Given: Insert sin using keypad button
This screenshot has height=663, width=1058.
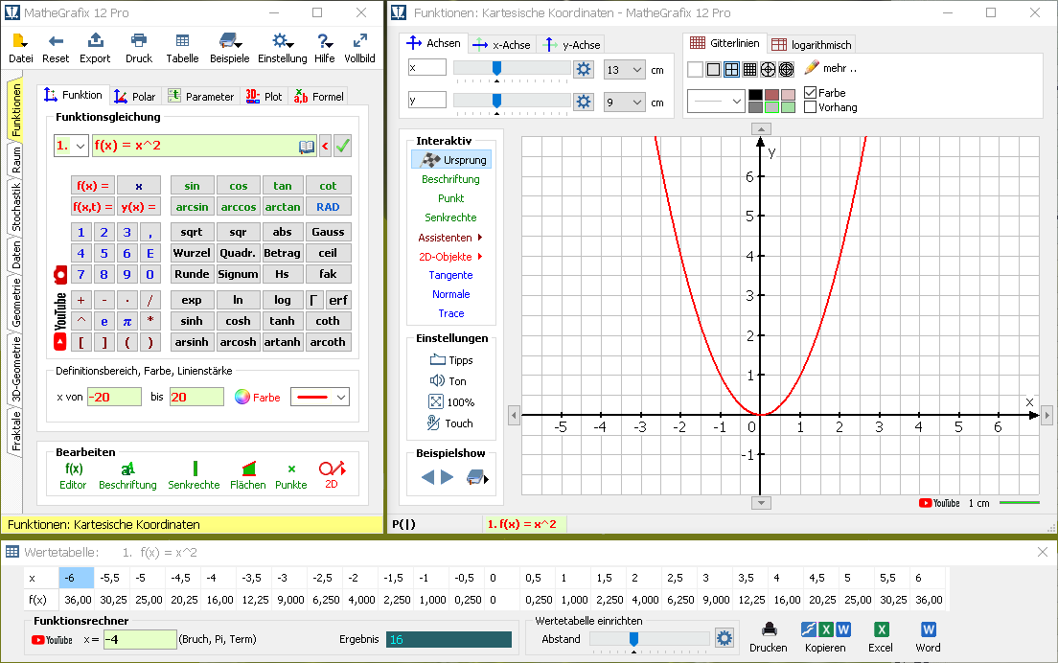Looking at the screenshot, I should coord(193,186).
